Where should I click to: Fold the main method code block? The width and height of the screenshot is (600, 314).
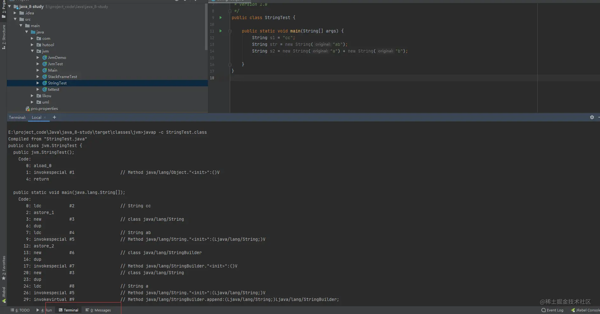230,31
